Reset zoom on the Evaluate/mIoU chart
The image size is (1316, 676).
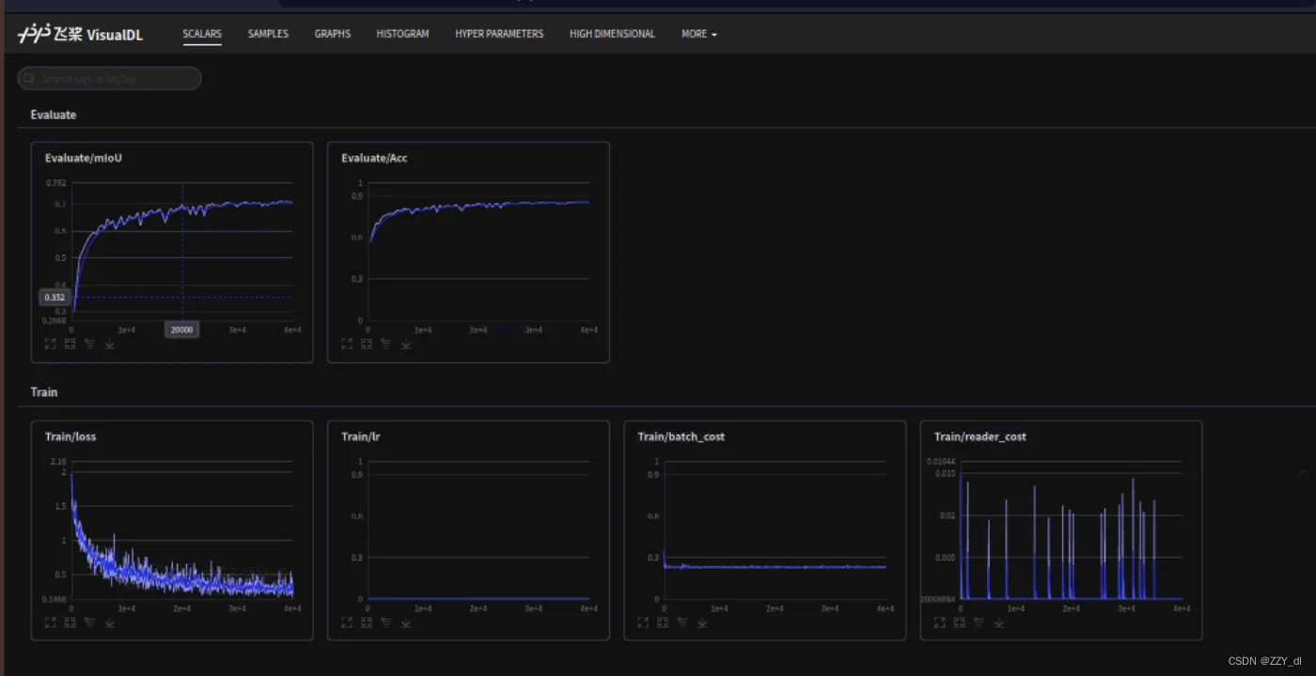[x=70, y=344]
